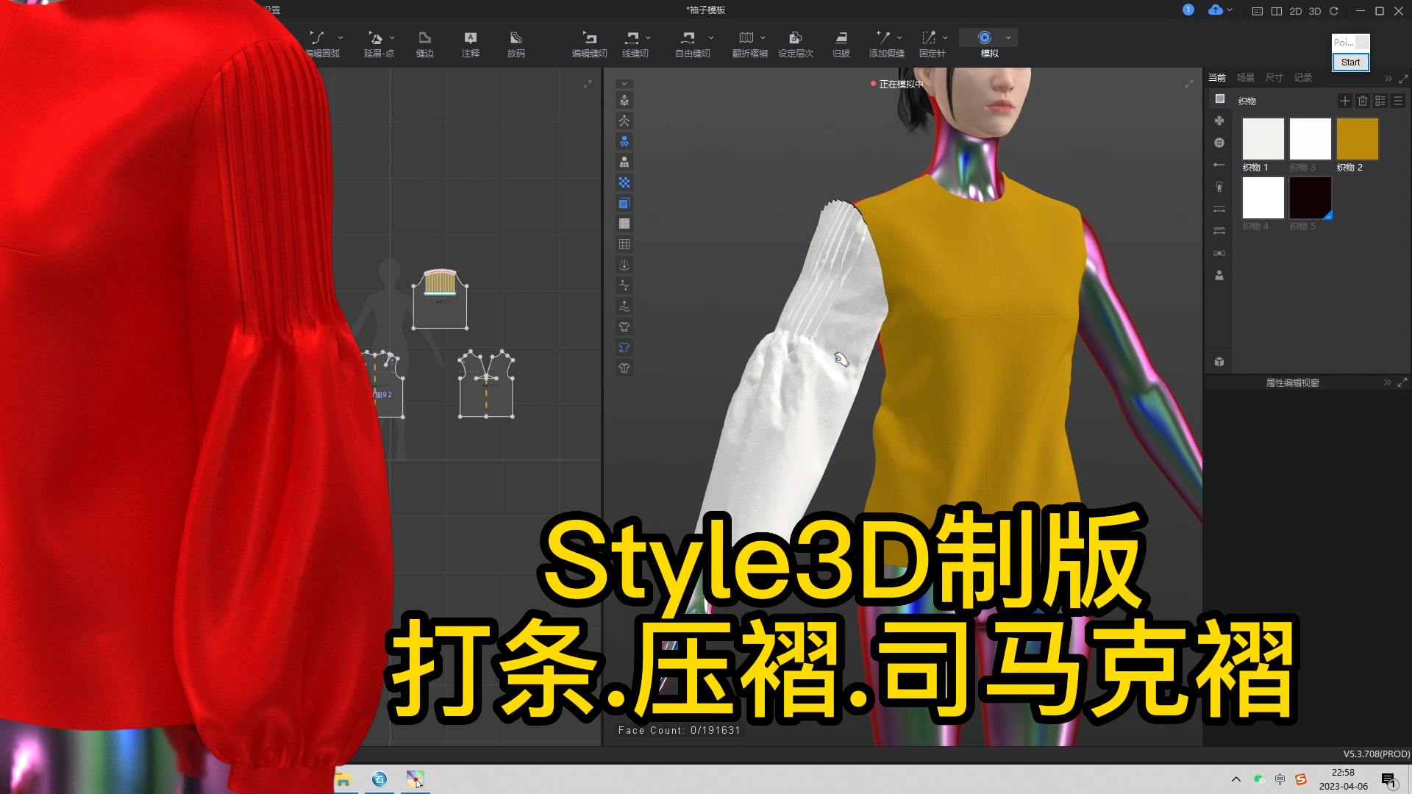Click bottom shirt icon in 3D toolbar
This screenshot has height=794, width=1412.
(x=624, y=368)
